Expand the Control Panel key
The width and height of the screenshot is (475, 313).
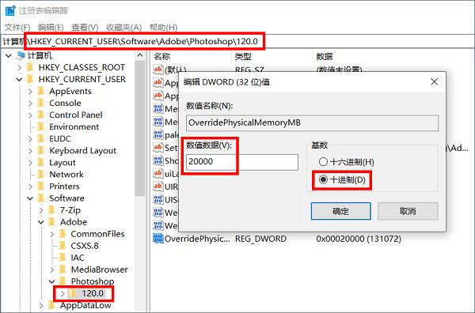tap(30, 115)
